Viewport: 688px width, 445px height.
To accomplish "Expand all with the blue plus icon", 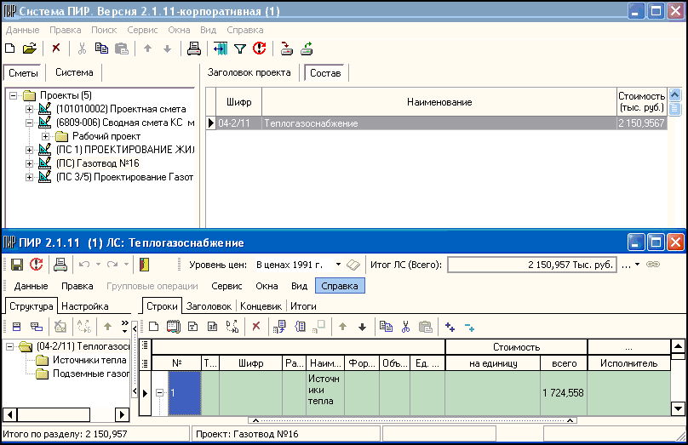I will point(450,327).
